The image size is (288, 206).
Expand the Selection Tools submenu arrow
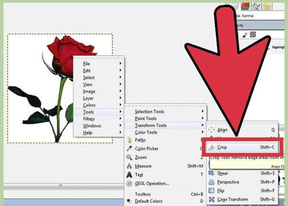point(203,111)
